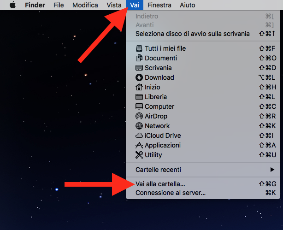Click the ⇧⌘R shortcut text
Viewport: 283px width, 230px height.
pos(267,116)
